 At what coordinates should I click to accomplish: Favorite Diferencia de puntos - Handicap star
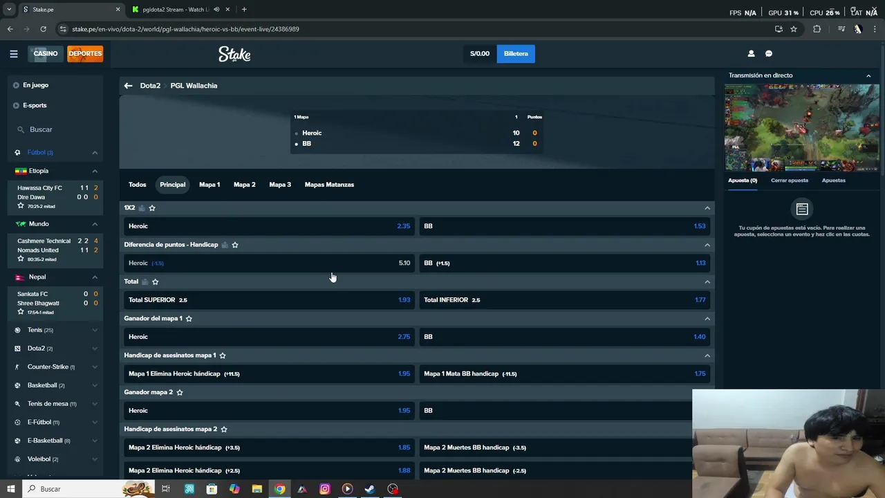(235, 245)
